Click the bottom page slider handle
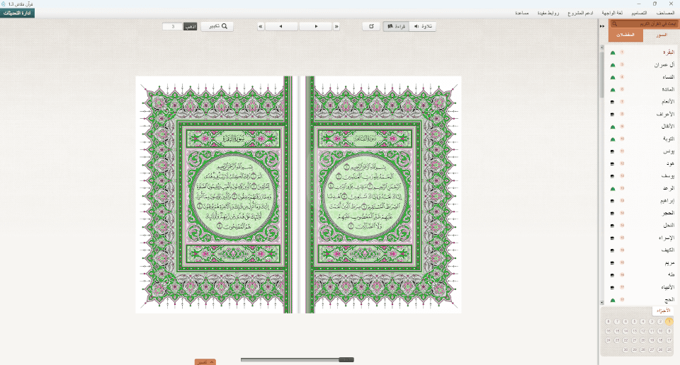The width and height of the screenshot is (680, 365). pos(346,360)
